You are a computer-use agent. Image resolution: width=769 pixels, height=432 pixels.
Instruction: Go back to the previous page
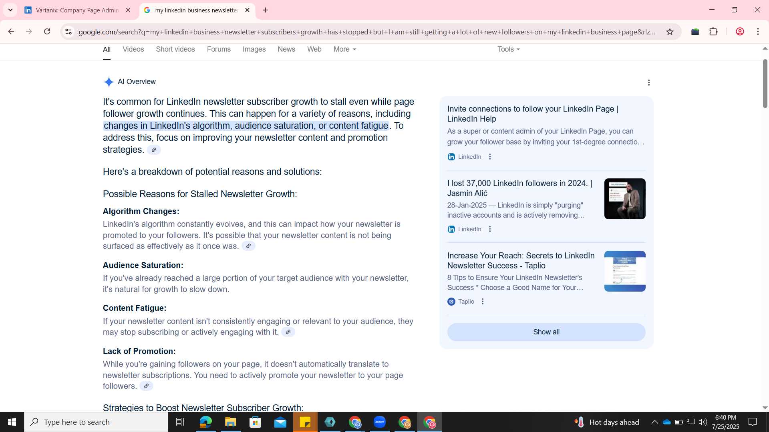click(11, 32)
